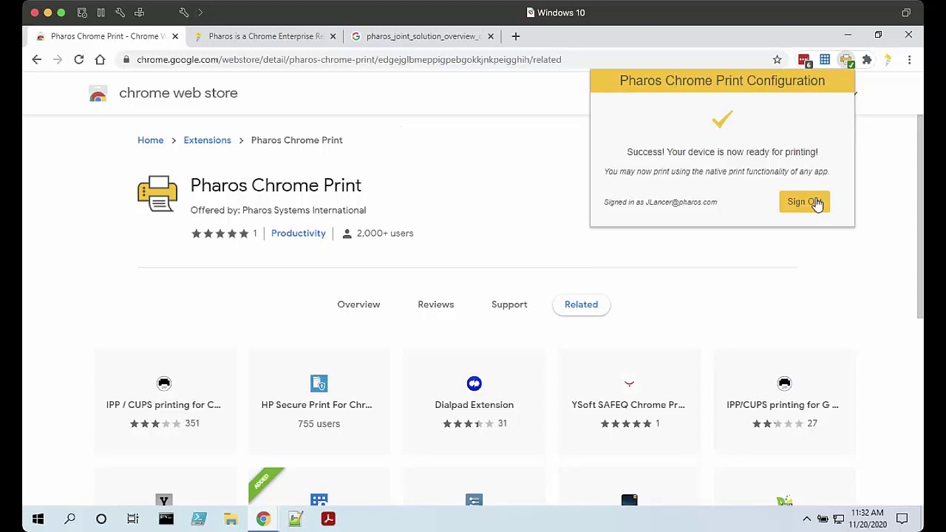Screen dimensions: 946x532
Task: Open the red extension icon with badge 6
Action: [x=804, y=60]
